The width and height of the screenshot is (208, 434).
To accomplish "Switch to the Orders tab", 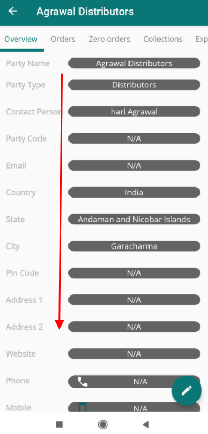I will click(63, 39).
